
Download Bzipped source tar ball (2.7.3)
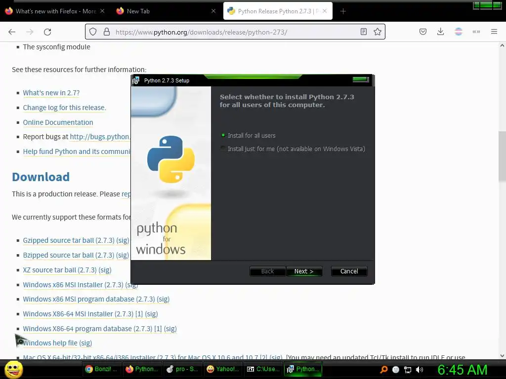(68, 255)
